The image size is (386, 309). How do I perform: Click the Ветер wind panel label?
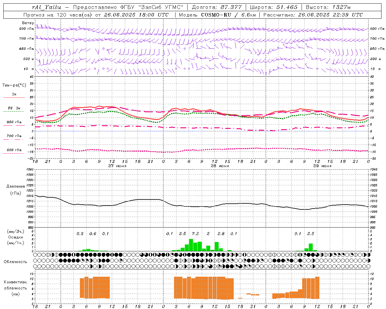click(28, 23)
